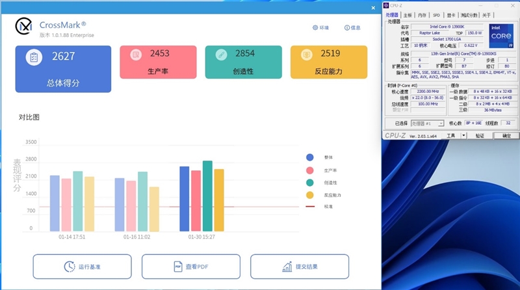Click the 工具 button in CPU-Z
This screenshot has height=290, width=520.
tap(451, 136)
